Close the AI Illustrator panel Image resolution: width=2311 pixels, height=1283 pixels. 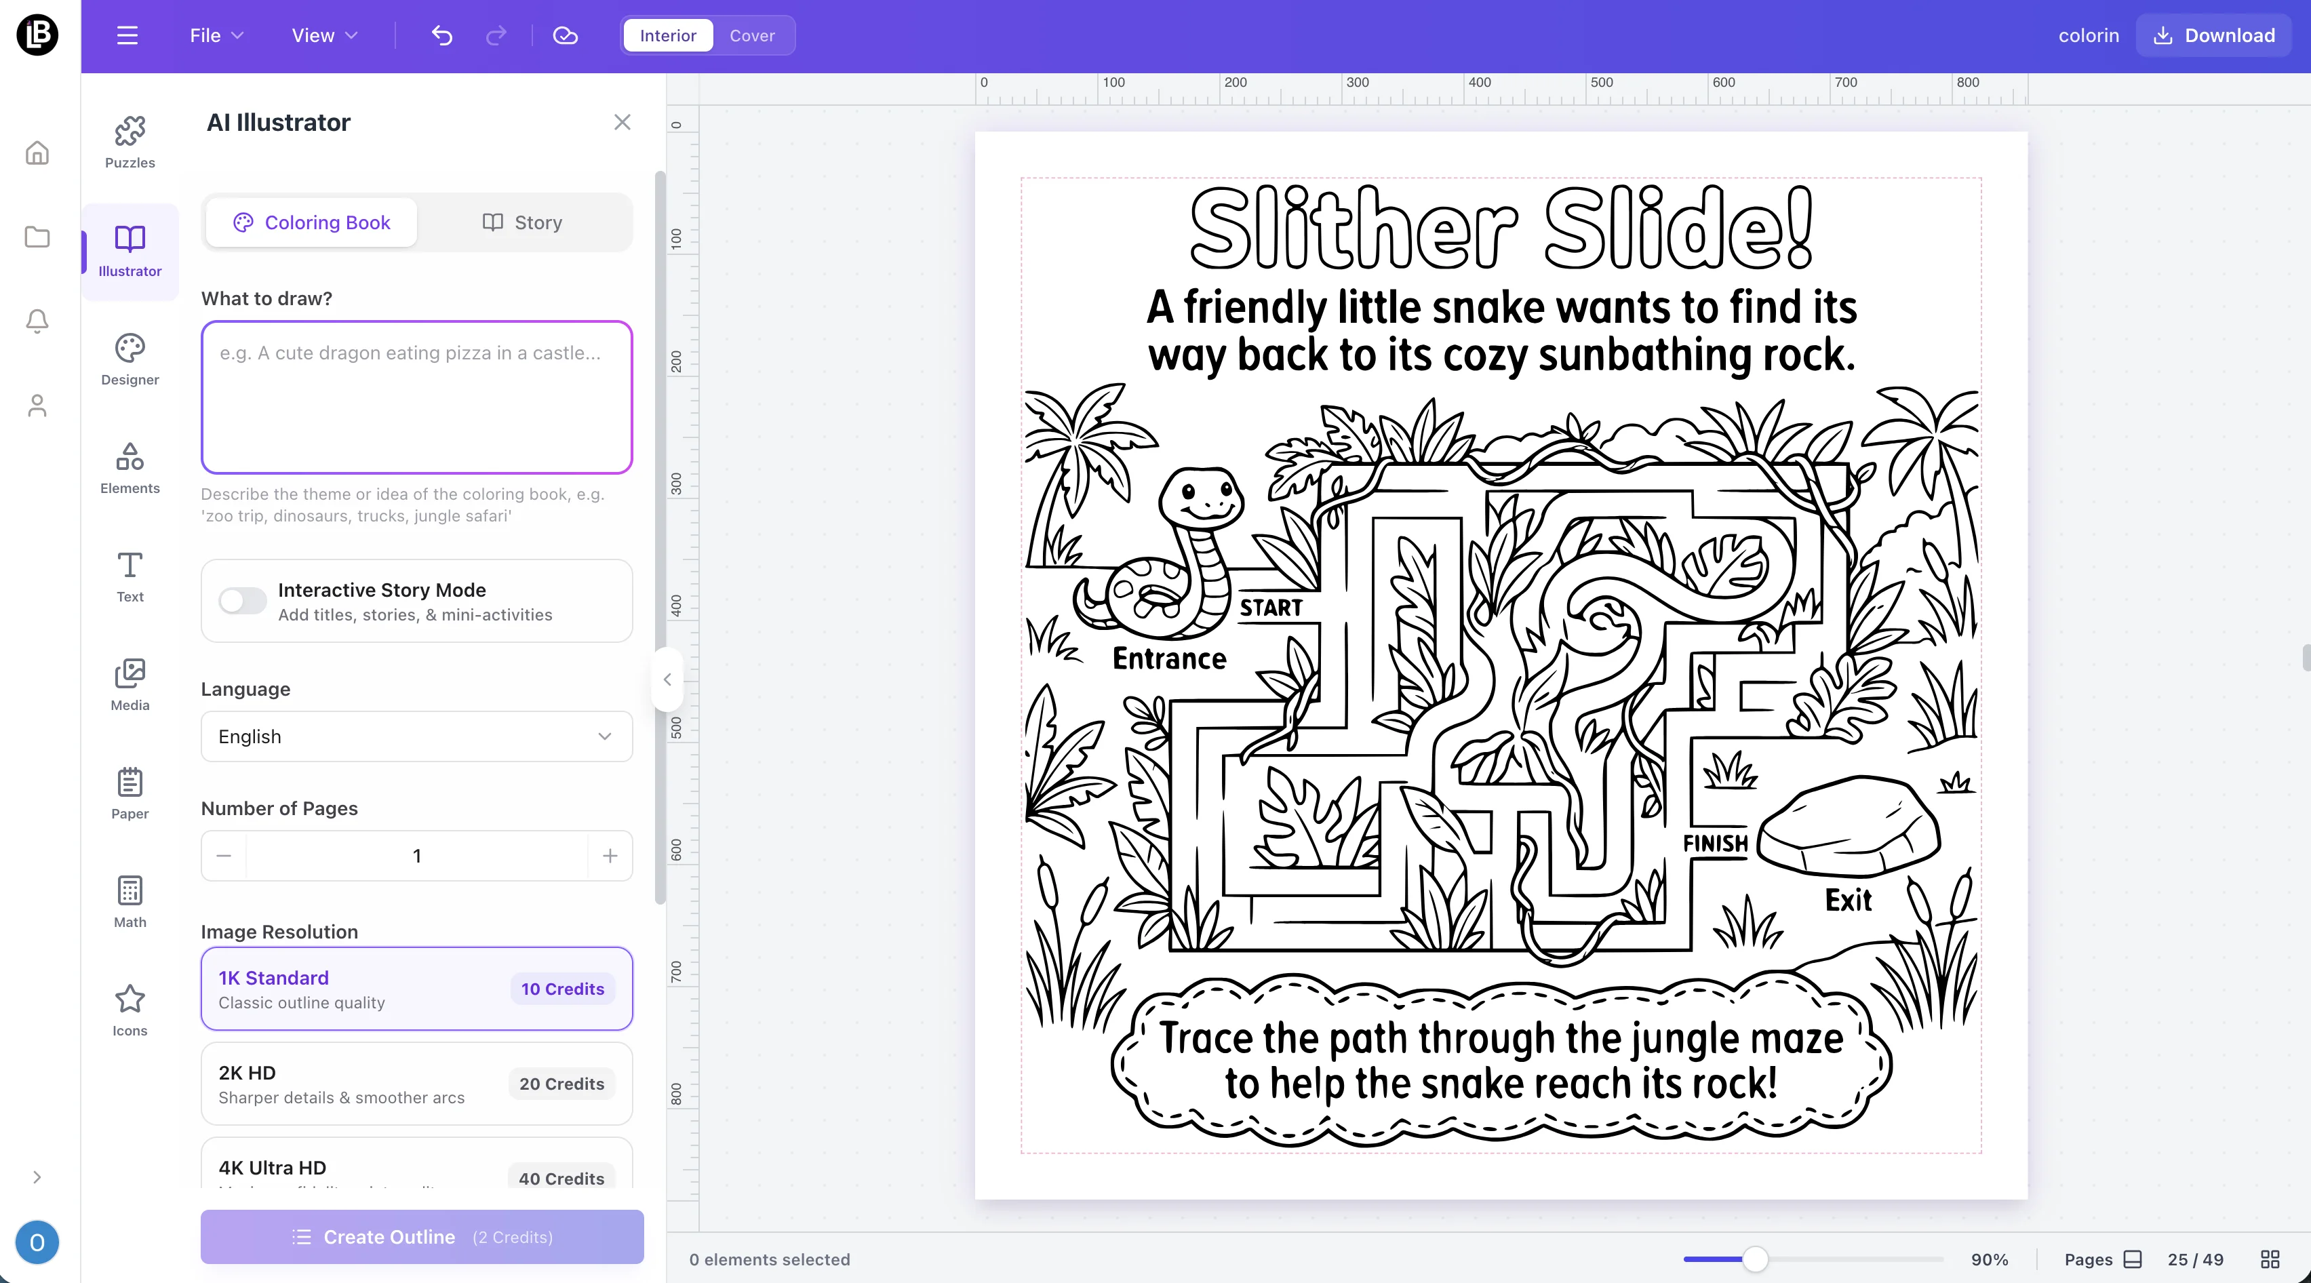[x=622, y=122]
